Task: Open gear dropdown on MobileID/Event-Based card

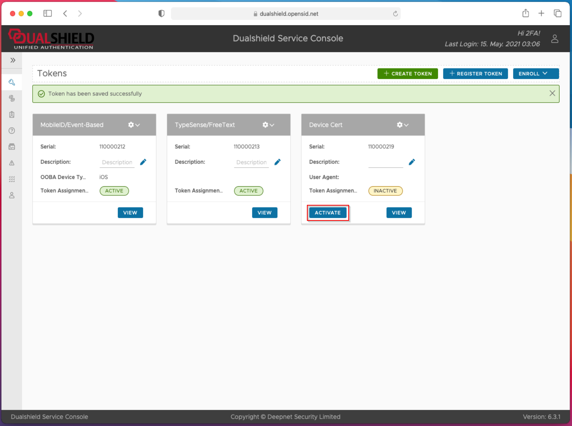Action: coord(134,125)
